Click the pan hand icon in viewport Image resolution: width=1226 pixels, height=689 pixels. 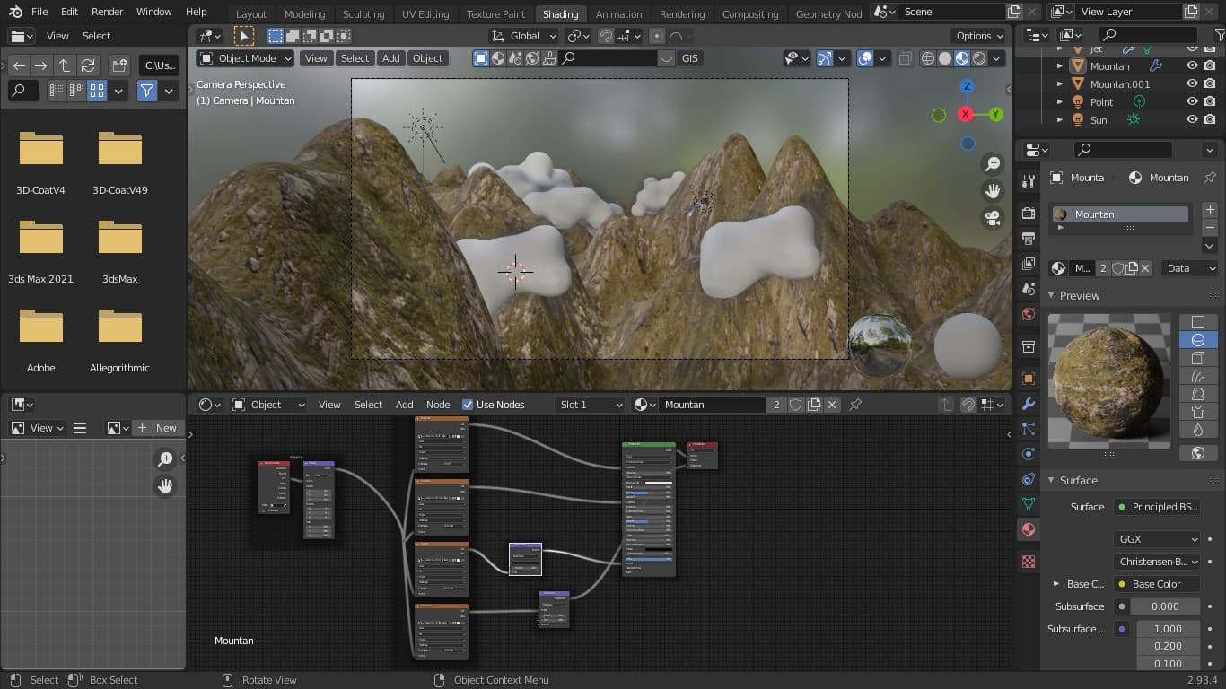coord(993,191)
